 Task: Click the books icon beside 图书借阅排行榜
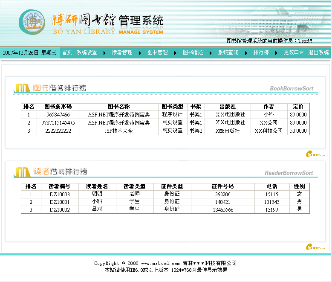coord(23,88)
